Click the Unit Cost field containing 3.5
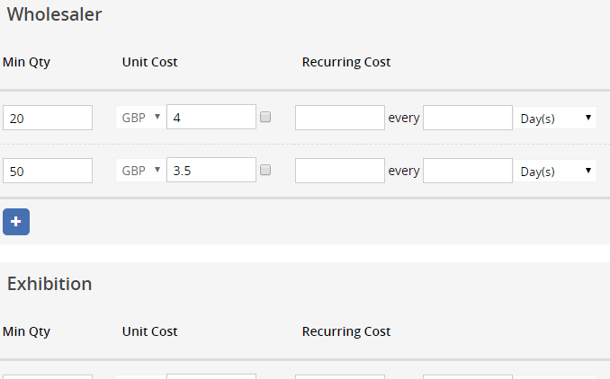The height and width of the screenshot is (379, 610). 211,170
